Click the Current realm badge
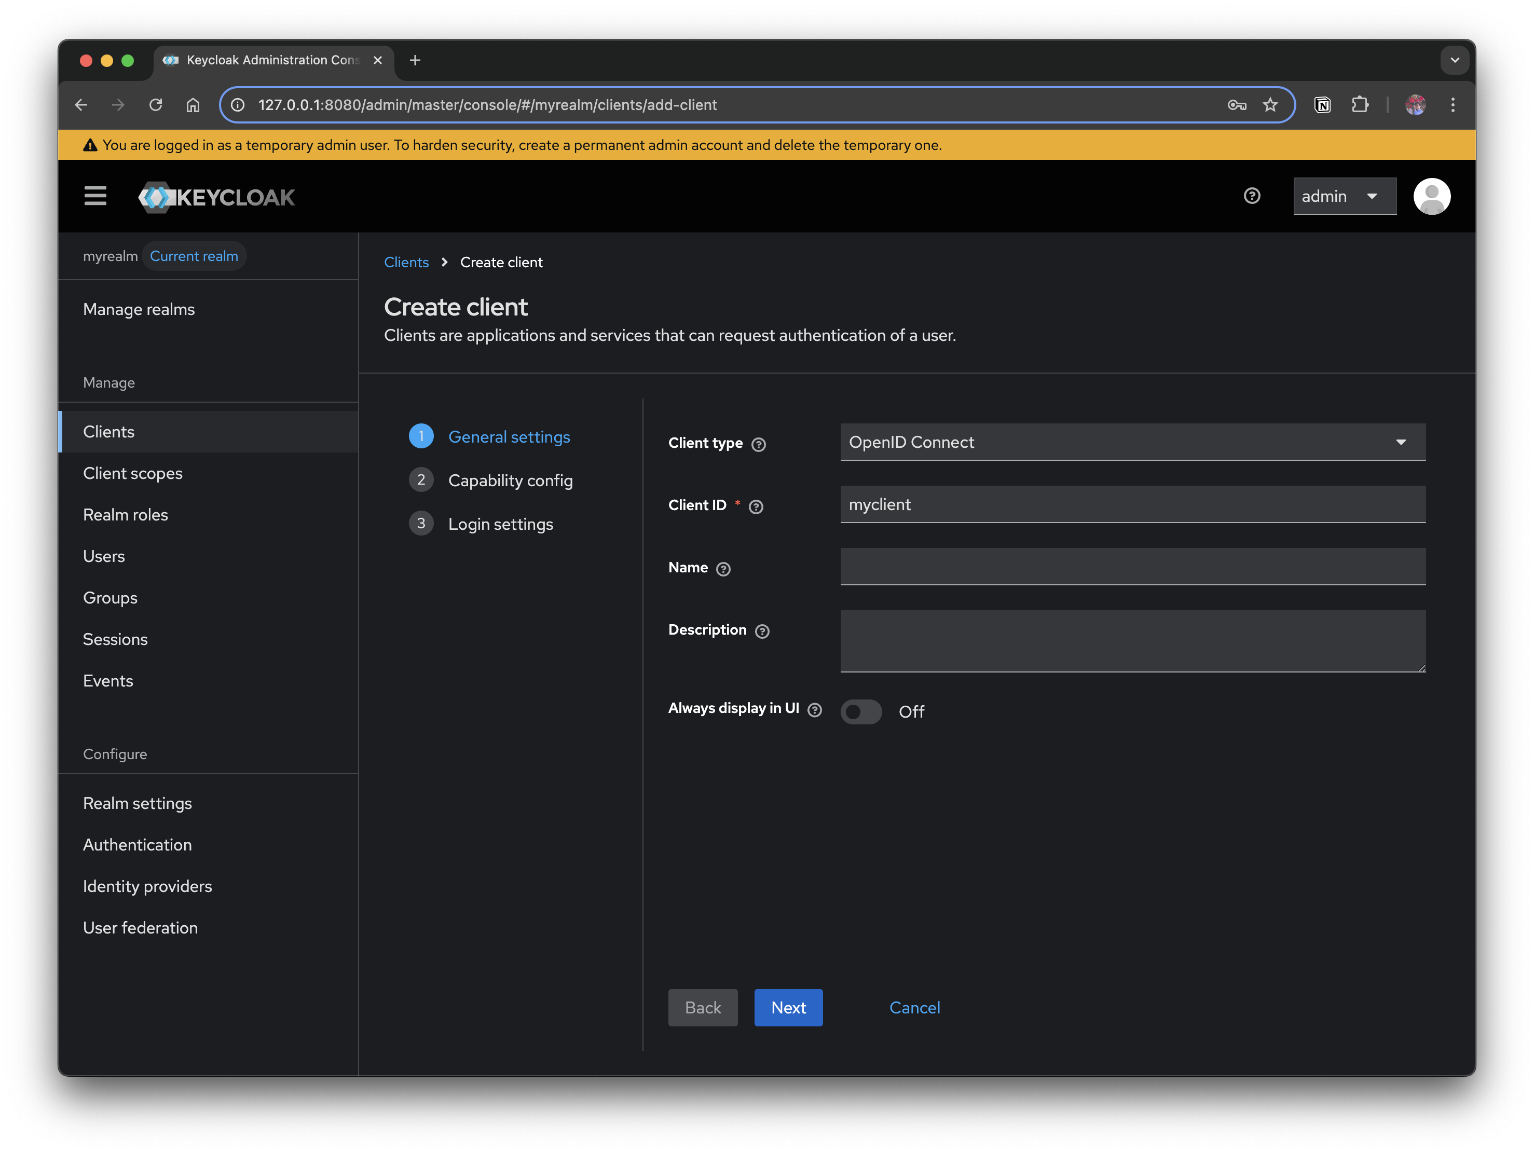The height and width of the screenshot is (1153, 1534). coord(194,256)
